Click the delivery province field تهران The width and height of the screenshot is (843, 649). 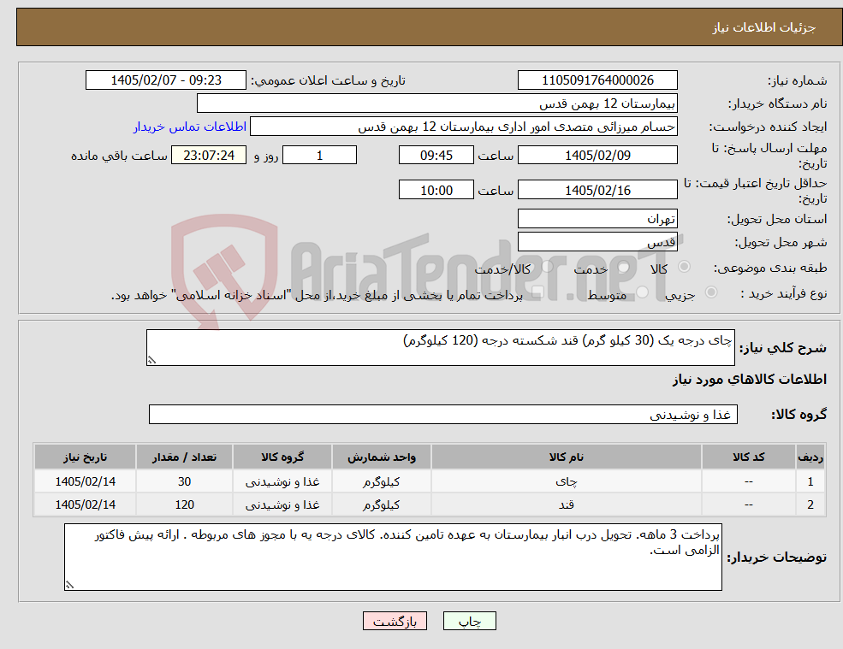597,219
